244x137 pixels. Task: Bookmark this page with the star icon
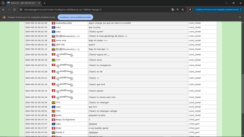(183, 10)
